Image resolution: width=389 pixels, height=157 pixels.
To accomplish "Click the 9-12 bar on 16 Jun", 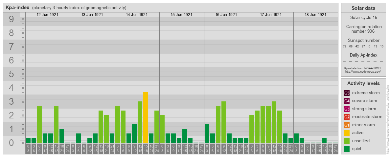I will pyautogui.click(x=223, y=122).
